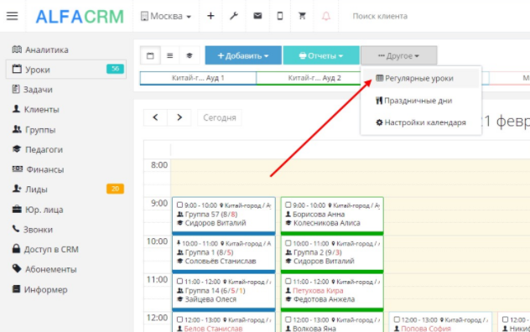Click the ALFACRM logo
The image size is (530, 332).
[x=80, y=17]
